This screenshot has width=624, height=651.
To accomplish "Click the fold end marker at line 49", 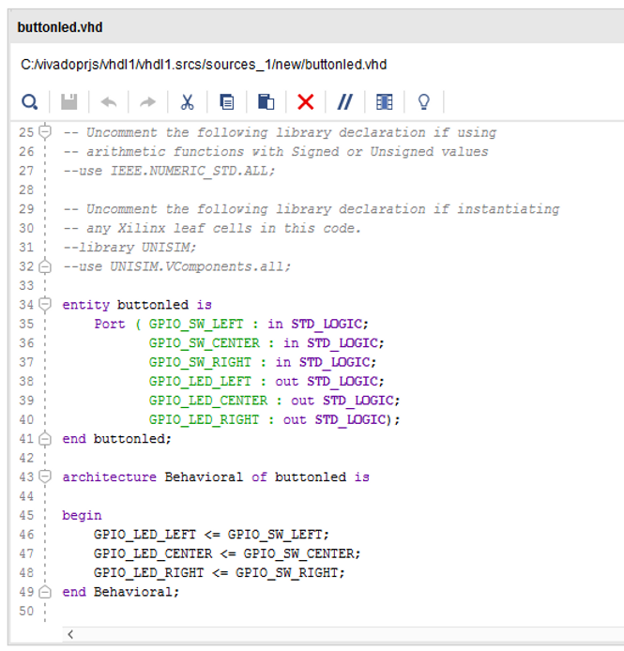I will [45, 592].
